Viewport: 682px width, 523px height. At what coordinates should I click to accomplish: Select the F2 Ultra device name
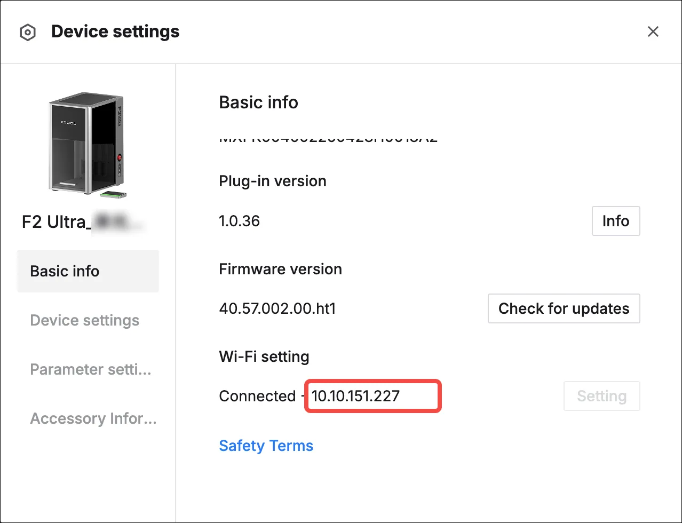84,222
